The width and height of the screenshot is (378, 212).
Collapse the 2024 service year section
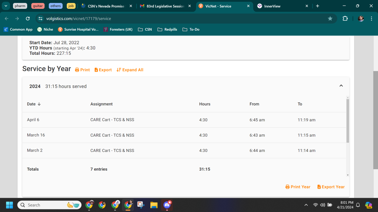pos(341,86)
